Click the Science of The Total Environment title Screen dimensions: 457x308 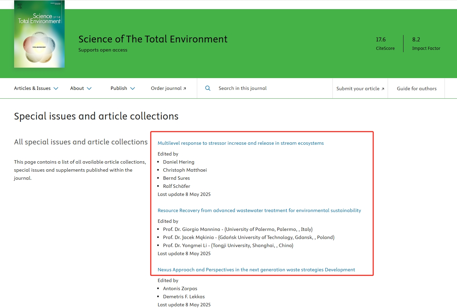click(x=153, y=39)
